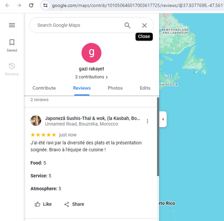Open Japoneză Sushis-Thaï & wok place title

pyautogui.click(x=93, y=118)
